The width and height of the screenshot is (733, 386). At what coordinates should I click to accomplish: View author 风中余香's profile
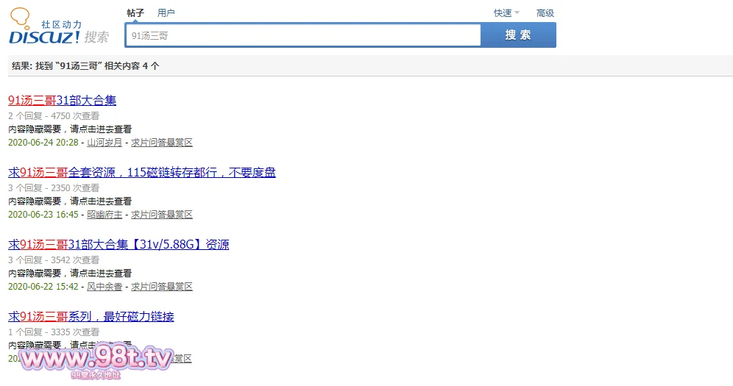[105, 287]
